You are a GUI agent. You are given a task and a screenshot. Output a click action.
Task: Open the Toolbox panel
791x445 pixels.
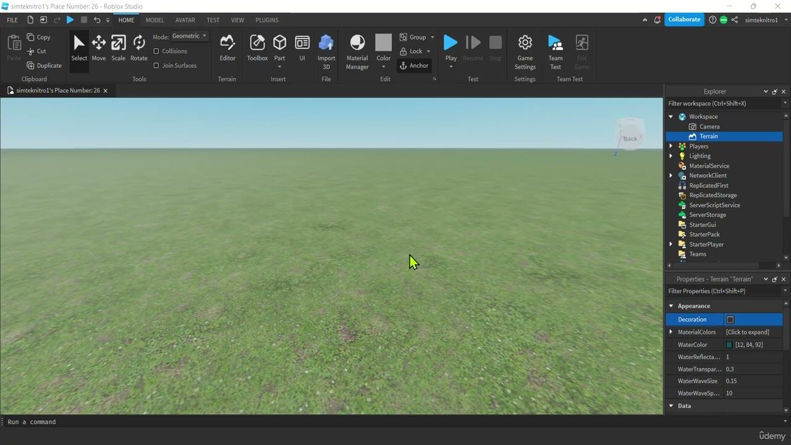click(257, 48)
